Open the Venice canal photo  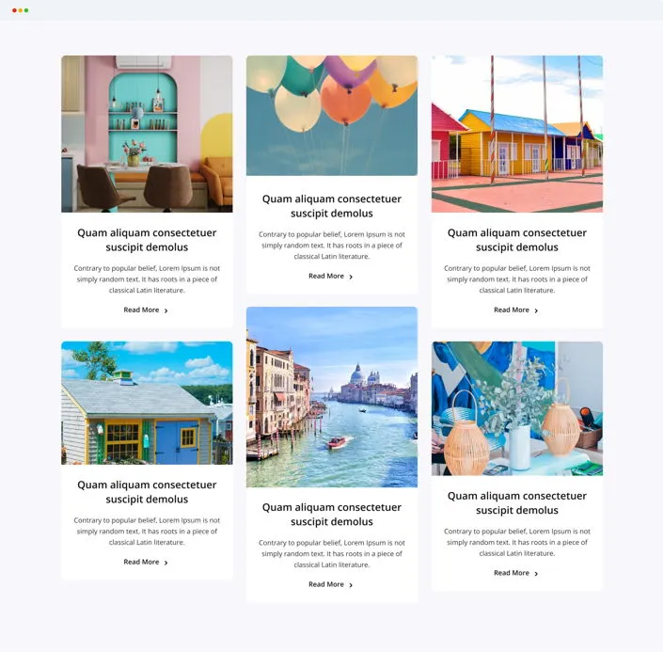332,397
